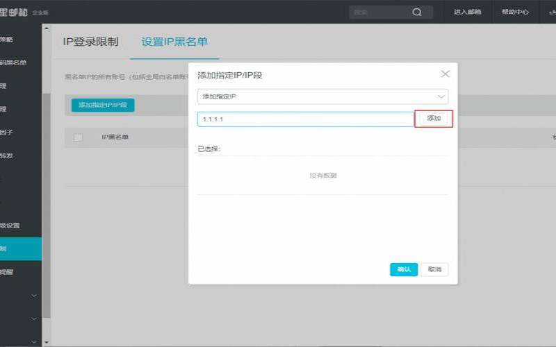Tick the select-all checkbox in the IP黑名单 header
556x347 pixels.
(78, 137)
